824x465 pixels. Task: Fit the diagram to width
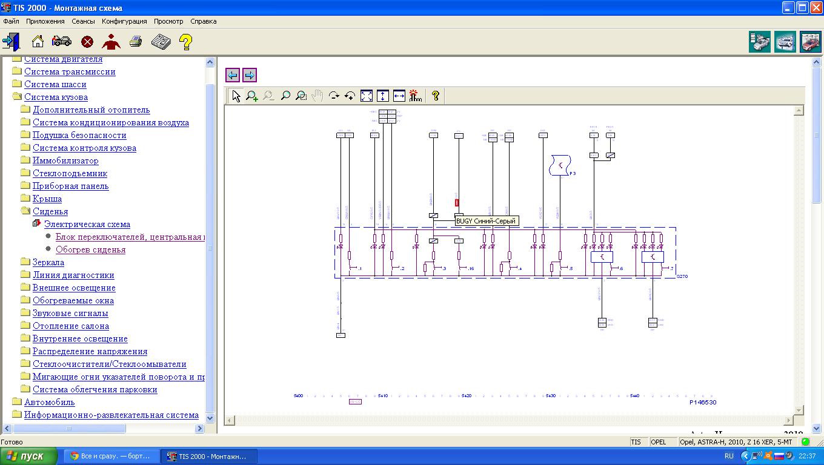point(399,96)
